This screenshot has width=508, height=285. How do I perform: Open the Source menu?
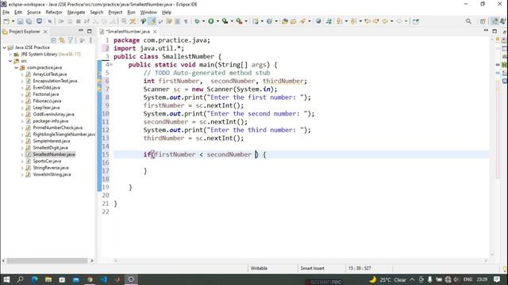pyautogui.click(x=33, y=13)
